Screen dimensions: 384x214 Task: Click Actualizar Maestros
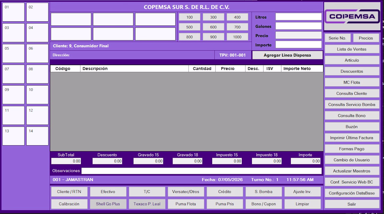[352, 171]
